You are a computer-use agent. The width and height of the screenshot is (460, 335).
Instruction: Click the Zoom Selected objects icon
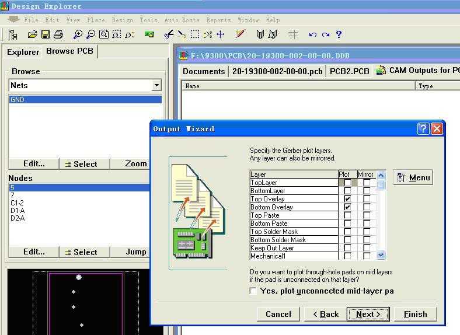130,34
